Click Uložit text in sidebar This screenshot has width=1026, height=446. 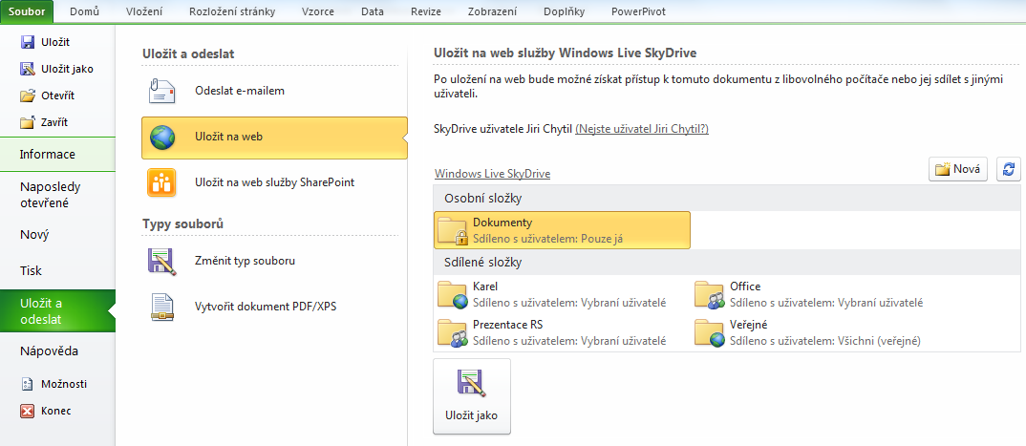(55, 43)
